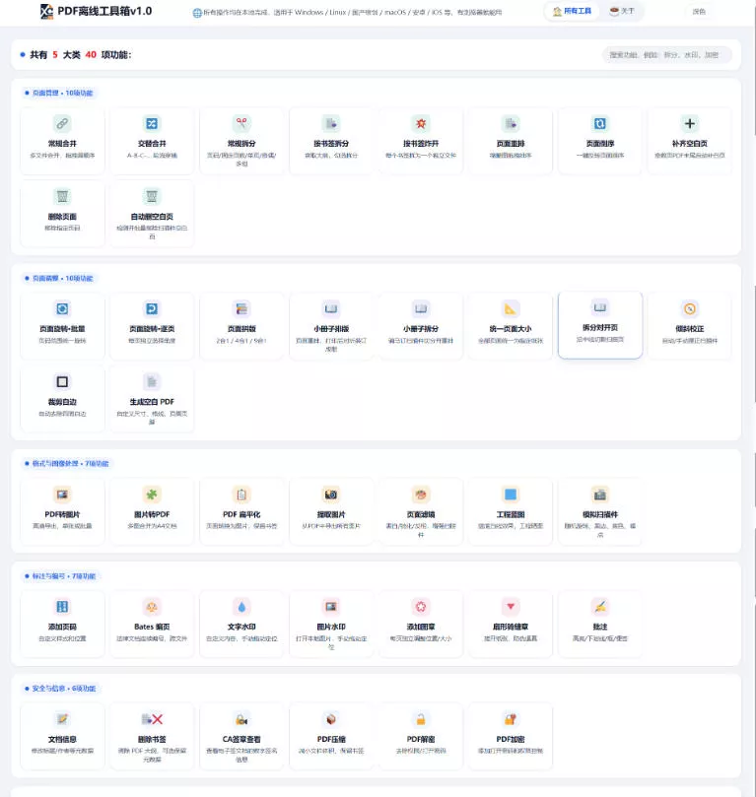
Task: Open the 交替合并 alternate merge tool
Action: [152, 141]
